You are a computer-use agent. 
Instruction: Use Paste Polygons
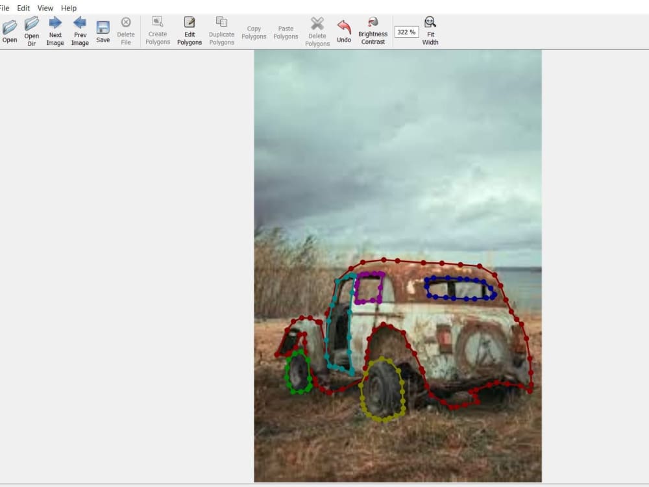point(285,31)
